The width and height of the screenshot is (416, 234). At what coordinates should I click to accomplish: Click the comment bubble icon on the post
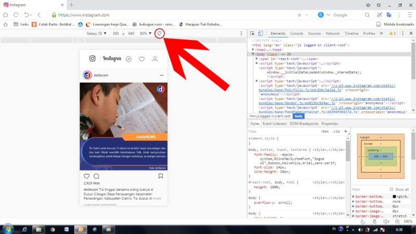(97, 176)
